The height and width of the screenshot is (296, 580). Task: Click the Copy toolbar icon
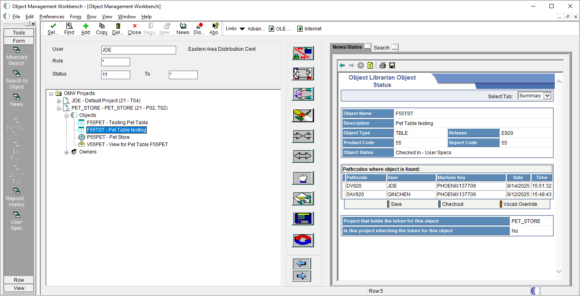click(x=102, y=26)
